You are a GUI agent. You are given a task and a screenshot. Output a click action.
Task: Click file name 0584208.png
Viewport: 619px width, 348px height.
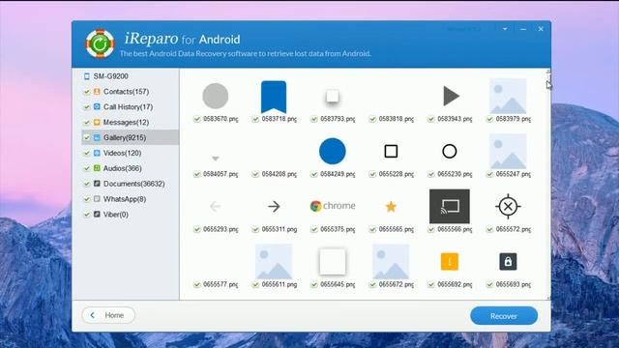tap(280, 174)
